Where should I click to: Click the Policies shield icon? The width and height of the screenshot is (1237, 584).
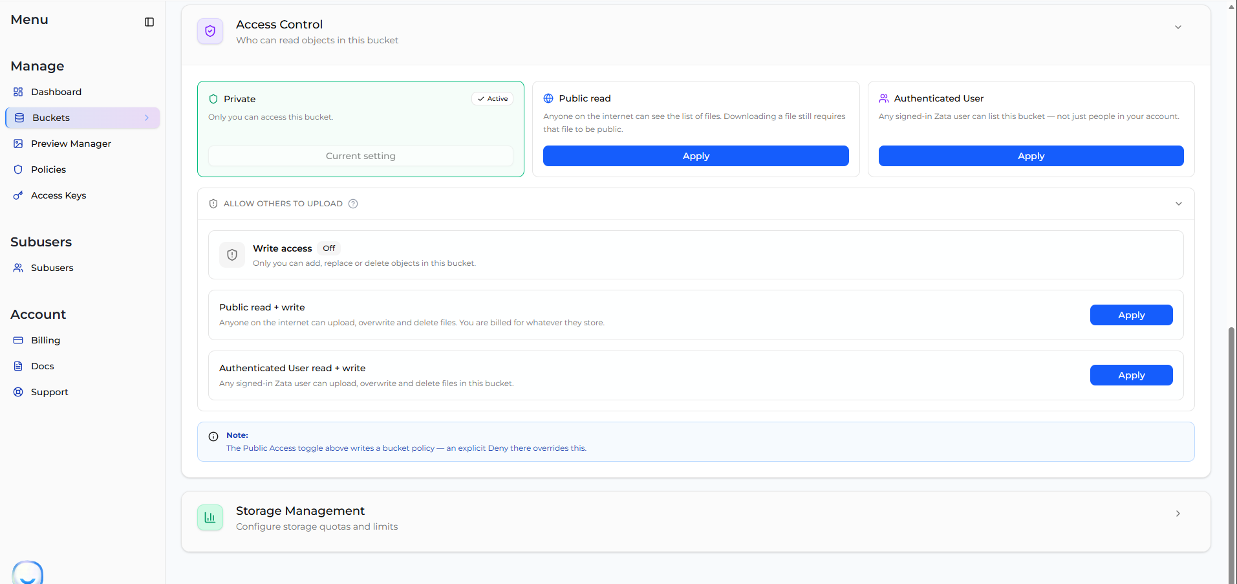[18, 169]
